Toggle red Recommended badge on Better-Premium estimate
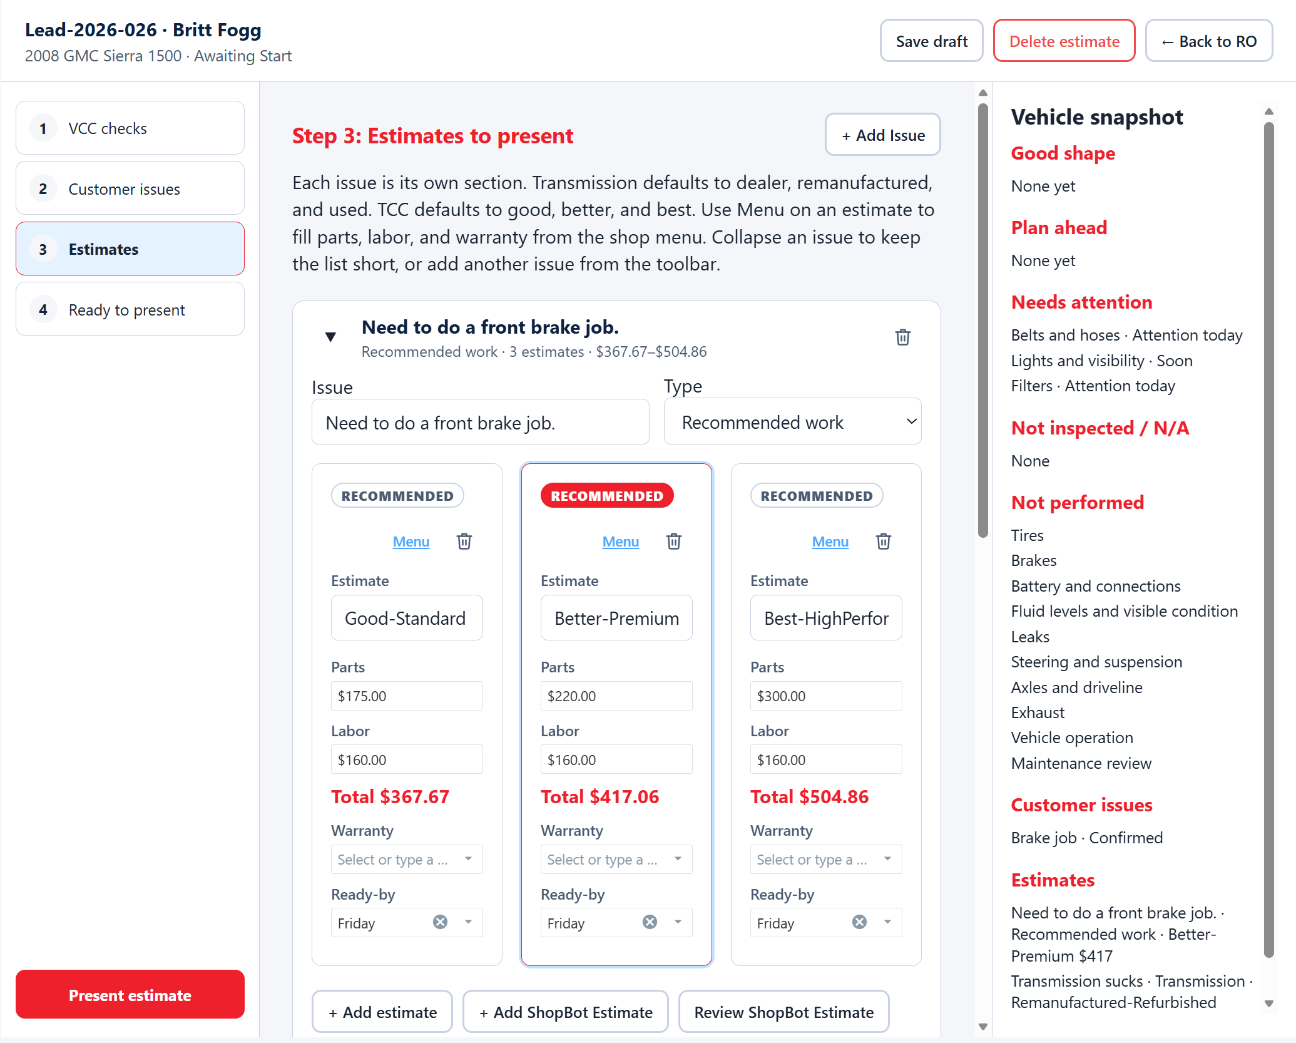1296x1043 pixels. (x=607, y=496)
